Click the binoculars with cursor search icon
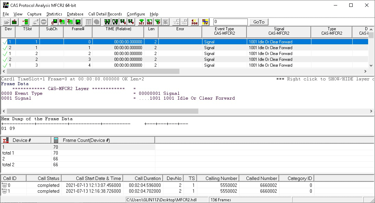This screenshot has height=203, width=375. 115,22
